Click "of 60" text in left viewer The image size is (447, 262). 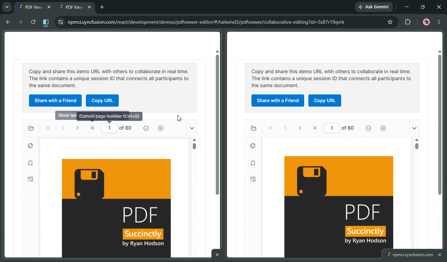[x=125, y=128]
